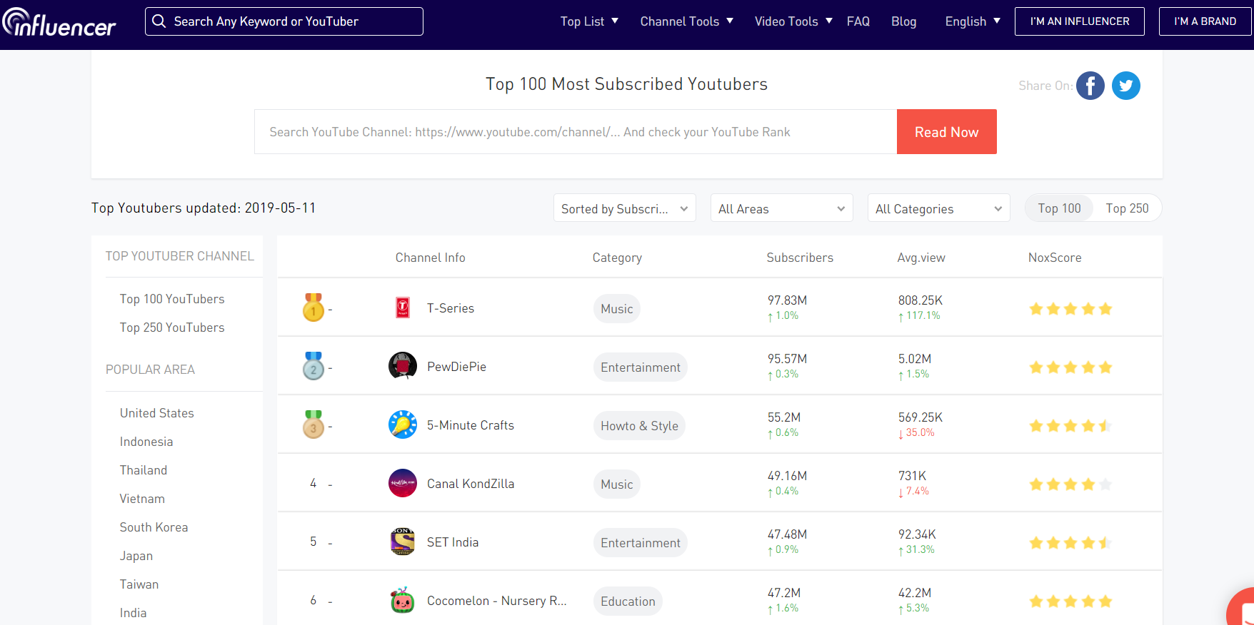Click Cocomelon NoxScore stars
The height and width of the screenshot is (625, 1254).
tap(1070, 601)
